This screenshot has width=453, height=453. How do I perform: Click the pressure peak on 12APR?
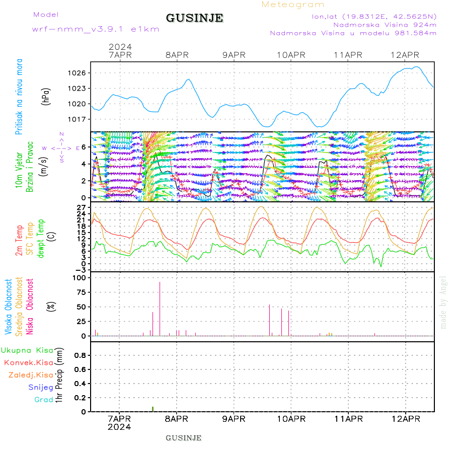pos(417,67)
